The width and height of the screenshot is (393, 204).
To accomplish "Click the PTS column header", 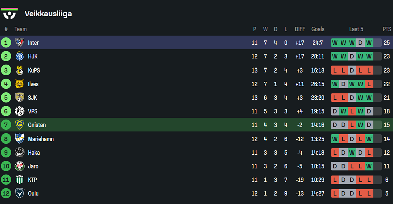I will tap(386, 29).
